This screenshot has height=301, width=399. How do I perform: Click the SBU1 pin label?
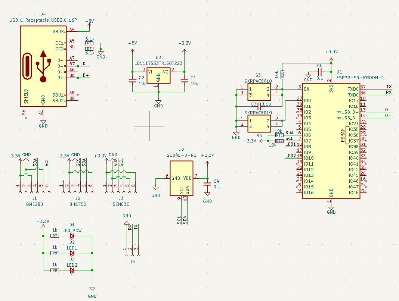pyautogui.click(x=58, y=95)
